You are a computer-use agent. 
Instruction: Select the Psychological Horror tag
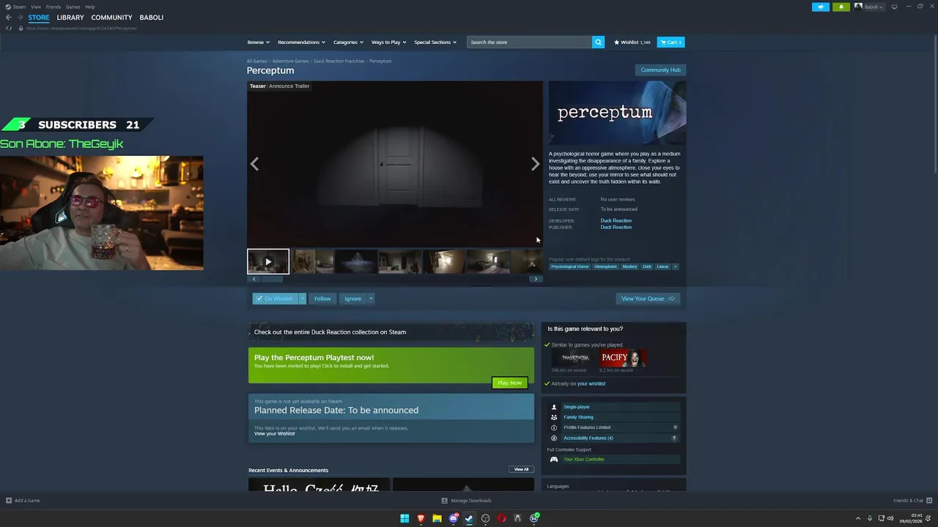coord(570,266)
